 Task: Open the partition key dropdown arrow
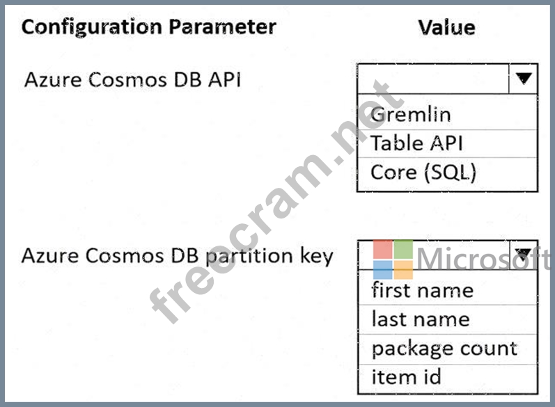tap(524, 255)
